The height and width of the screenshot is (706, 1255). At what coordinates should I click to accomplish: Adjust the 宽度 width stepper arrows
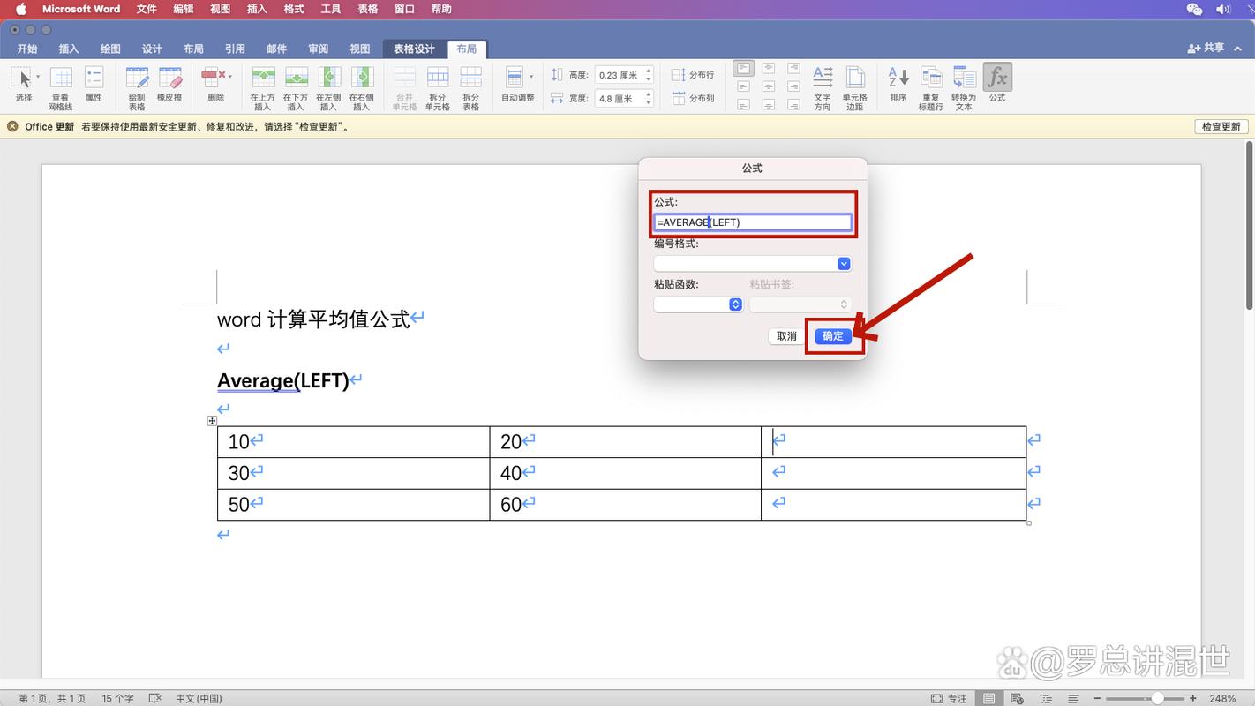[x=648, y=99]
